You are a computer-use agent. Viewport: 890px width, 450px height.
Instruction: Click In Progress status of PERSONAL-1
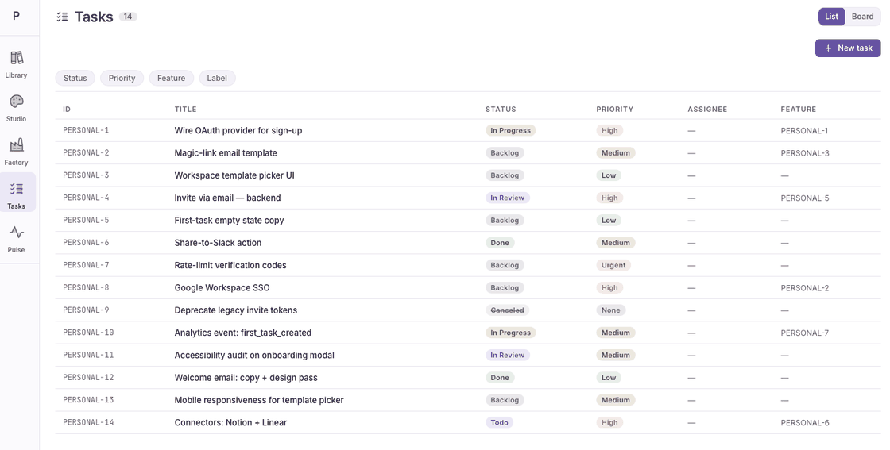tap(510, 130)
